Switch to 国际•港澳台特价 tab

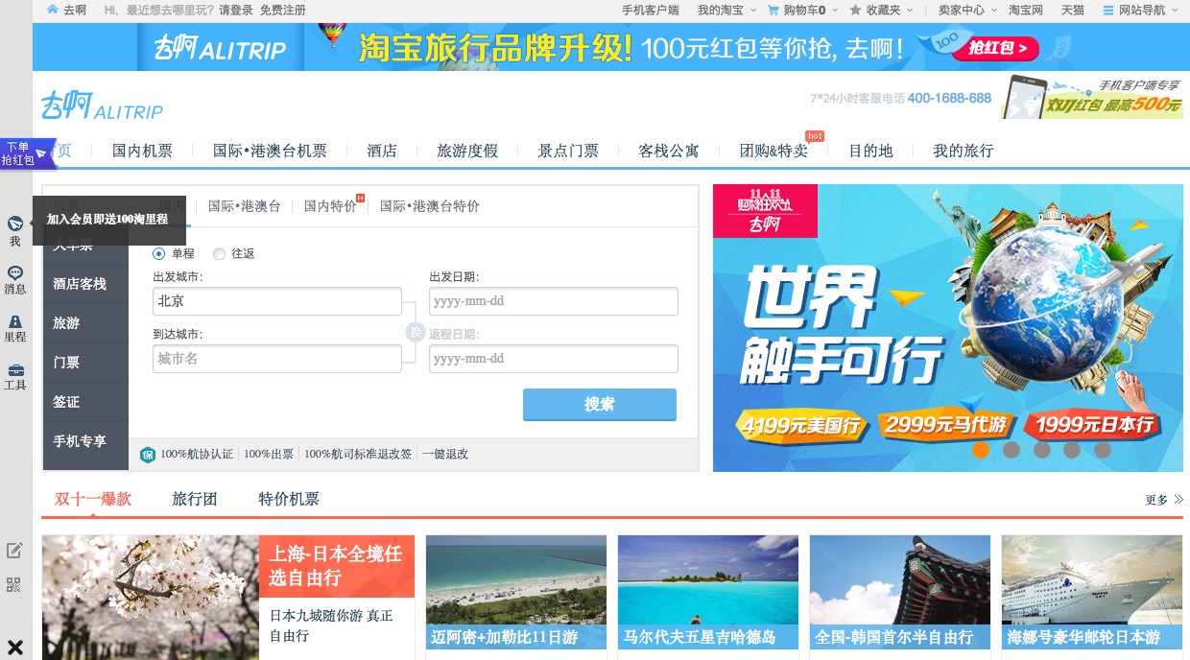430,206
